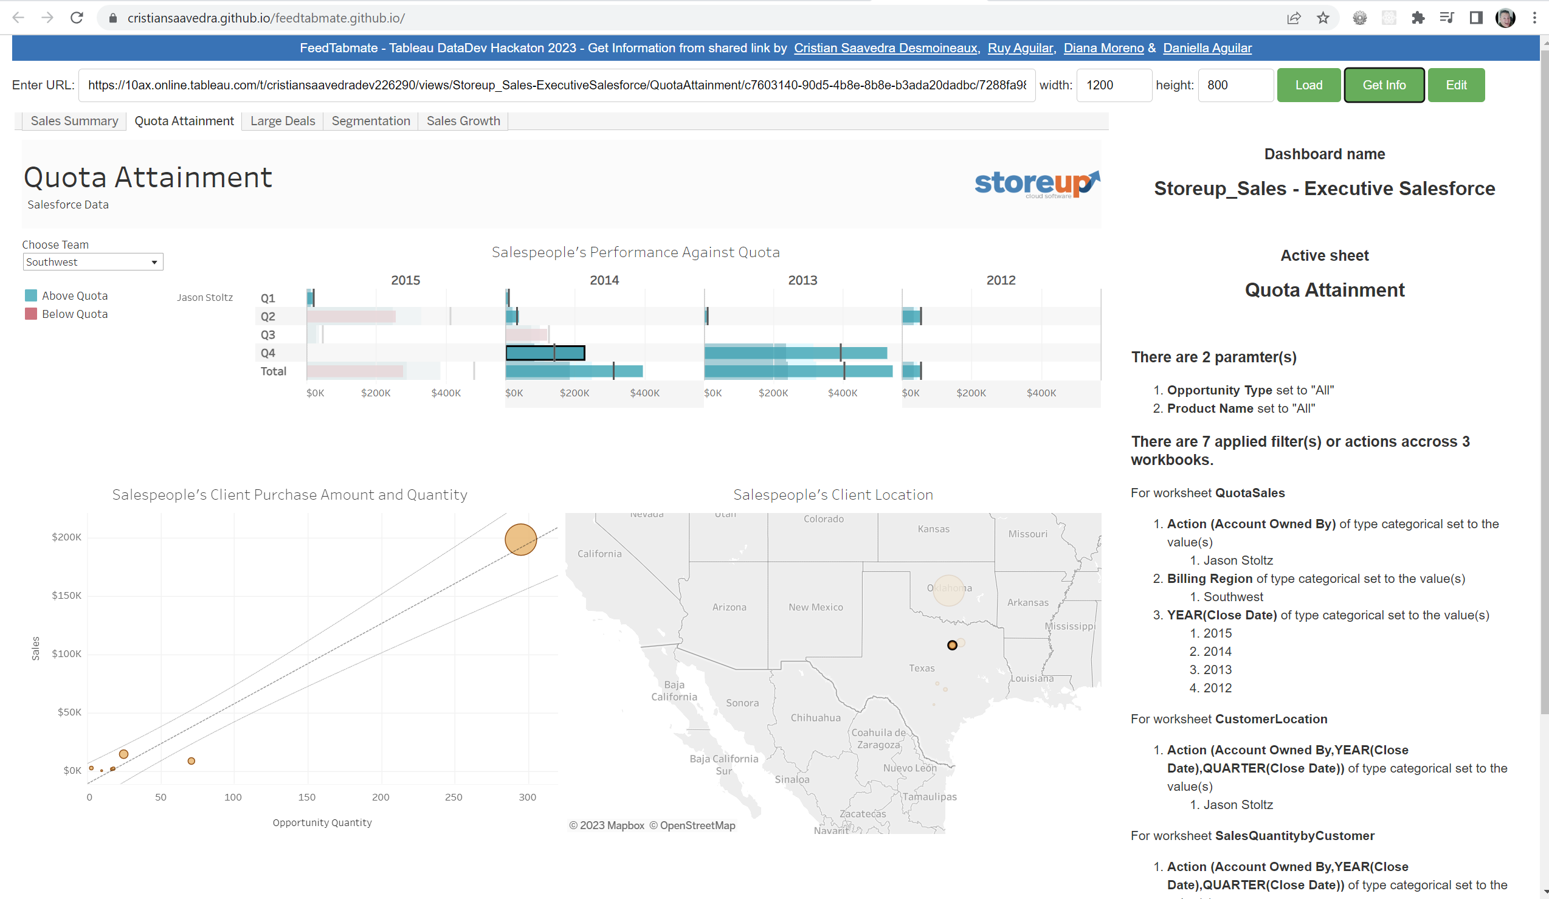Screen dimensions: 1549x899
Task: Switch to the Sales Summary tab
Action: tap(74, 121)
